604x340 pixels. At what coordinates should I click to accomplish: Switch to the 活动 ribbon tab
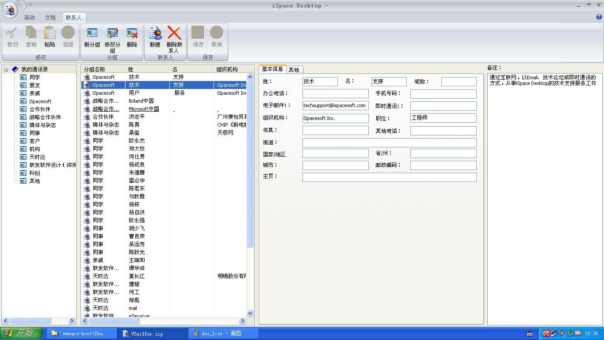point(29,18)
